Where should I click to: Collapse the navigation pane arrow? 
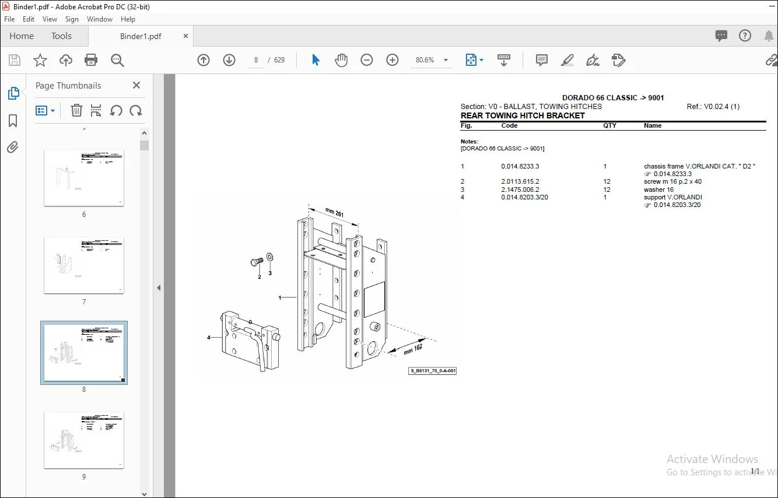(x=159, y=287)
